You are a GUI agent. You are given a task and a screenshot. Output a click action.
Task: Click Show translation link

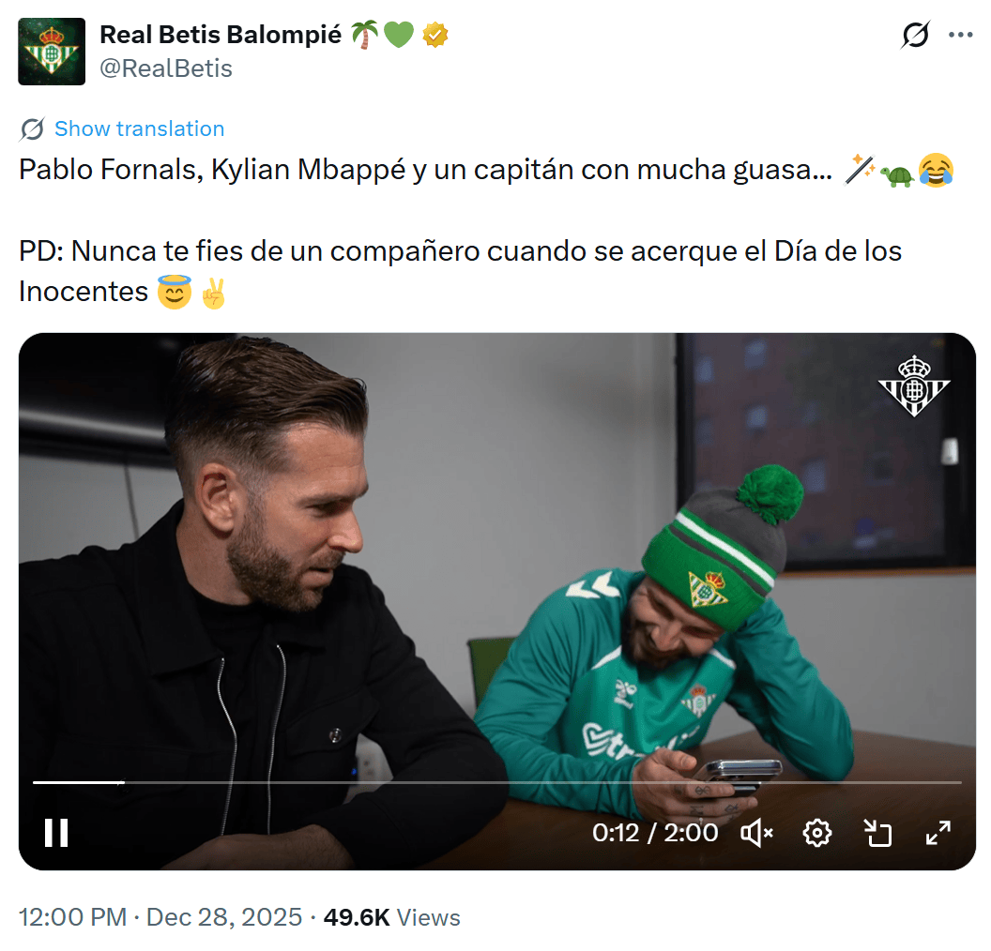139,128
